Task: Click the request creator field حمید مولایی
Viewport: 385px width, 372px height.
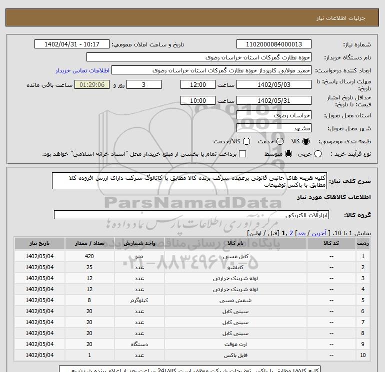Action: click(211, 70)
